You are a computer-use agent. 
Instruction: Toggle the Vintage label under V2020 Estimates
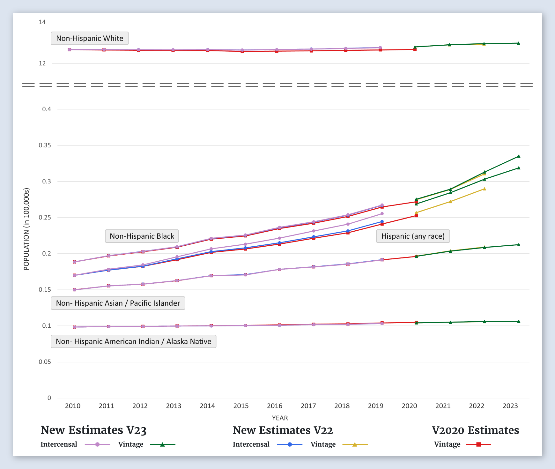(x=447, y=444)
